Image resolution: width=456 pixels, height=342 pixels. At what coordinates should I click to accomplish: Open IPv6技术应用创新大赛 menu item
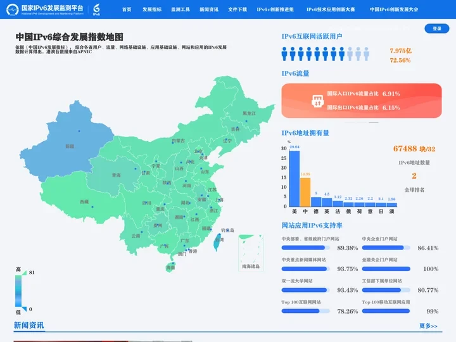click(x=331, y=9)
